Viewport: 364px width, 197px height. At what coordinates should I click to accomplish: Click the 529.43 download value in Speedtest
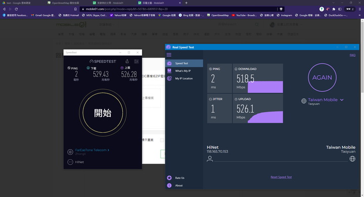[x=101, y=74]
